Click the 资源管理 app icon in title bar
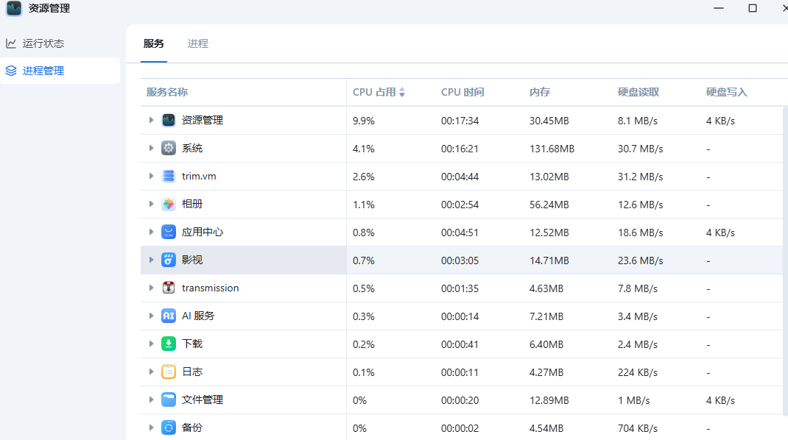Screen dimensions: 788x440 click(x=14, y=9)
